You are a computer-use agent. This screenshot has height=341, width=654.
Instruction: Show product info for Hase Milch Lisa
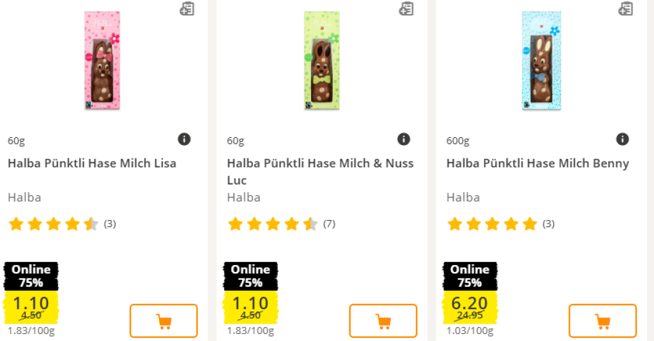[x=184, y=139]
